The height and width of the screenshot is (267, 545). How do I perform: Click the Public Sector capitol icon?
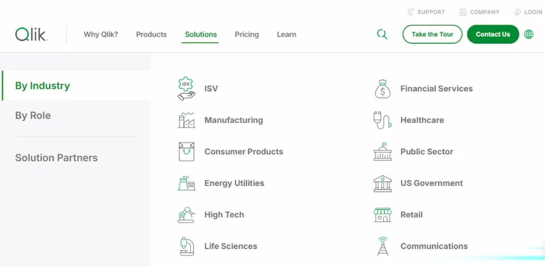pyautogui.click(x=383, y=152)
